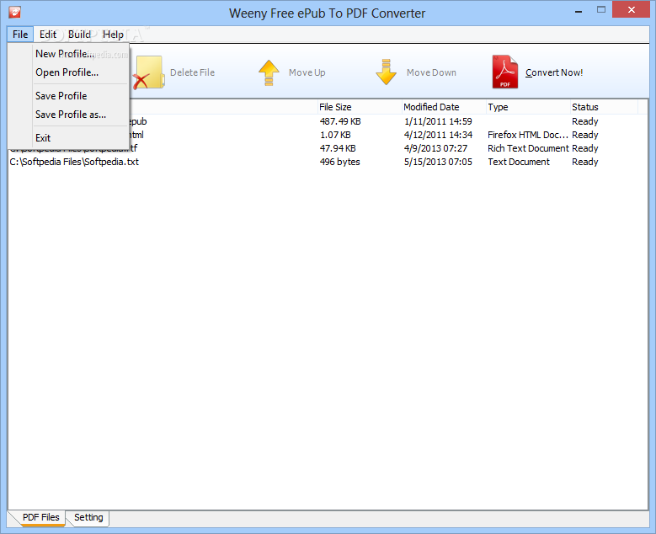Click the date 1/11/2011 14:59
The image size is (656, 534).
pyautogui.click(x=438, y=121)
